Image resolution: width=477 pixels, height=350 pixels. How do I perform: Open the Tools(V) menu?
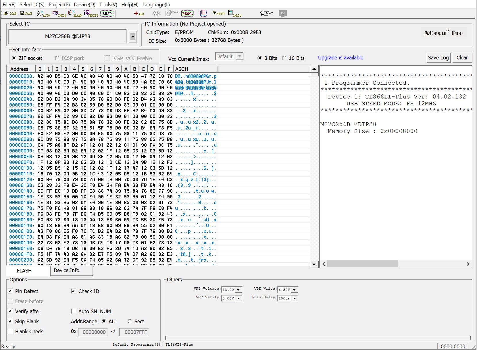coord(108,5)
